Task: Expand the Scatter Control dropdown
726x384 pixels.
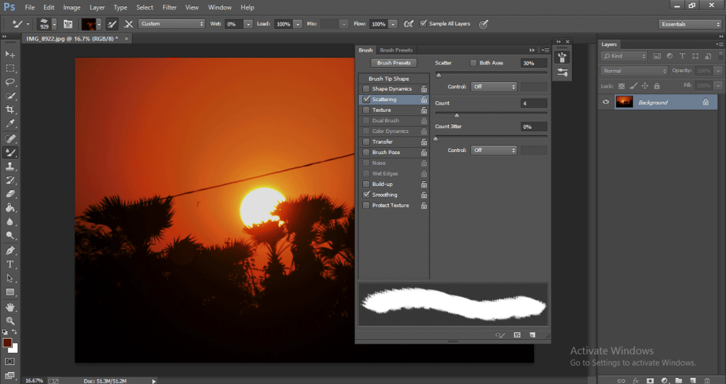Action: coord(494,87)
